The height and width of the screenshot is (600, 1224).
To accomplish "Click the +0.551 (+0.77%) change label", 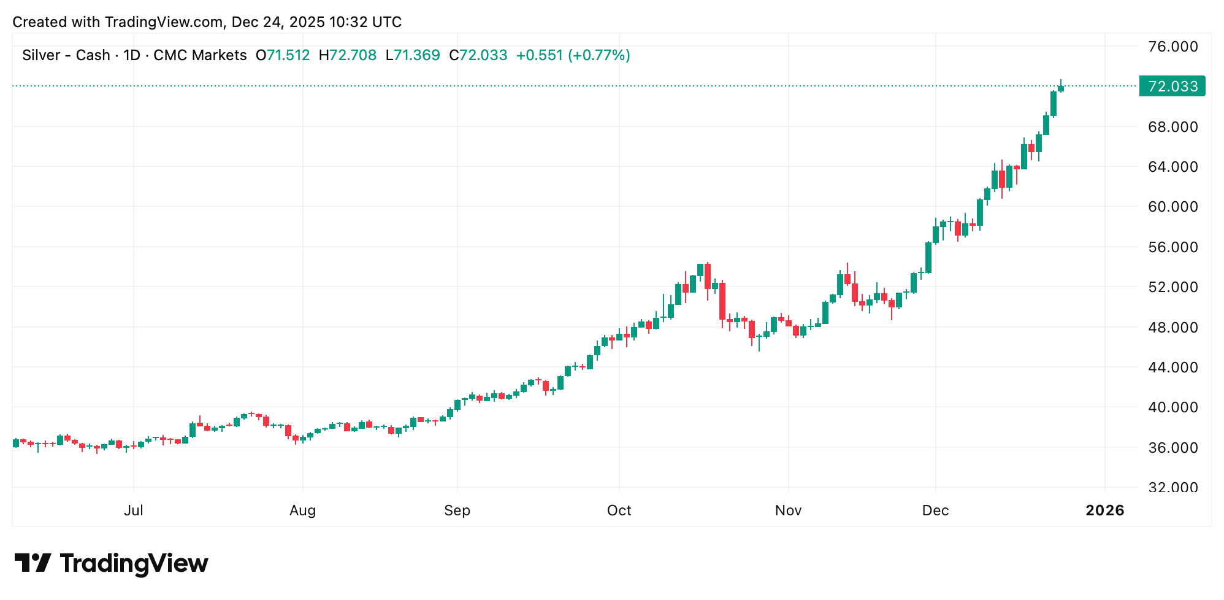I will pyautogui.click(x=573, y=55).
